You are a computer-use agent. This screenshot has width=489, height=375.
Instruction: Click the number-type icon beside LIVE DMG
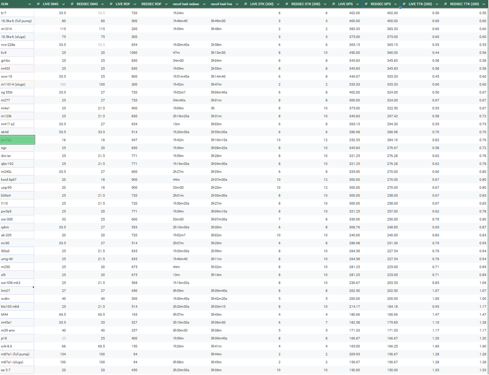coord(38,4)
